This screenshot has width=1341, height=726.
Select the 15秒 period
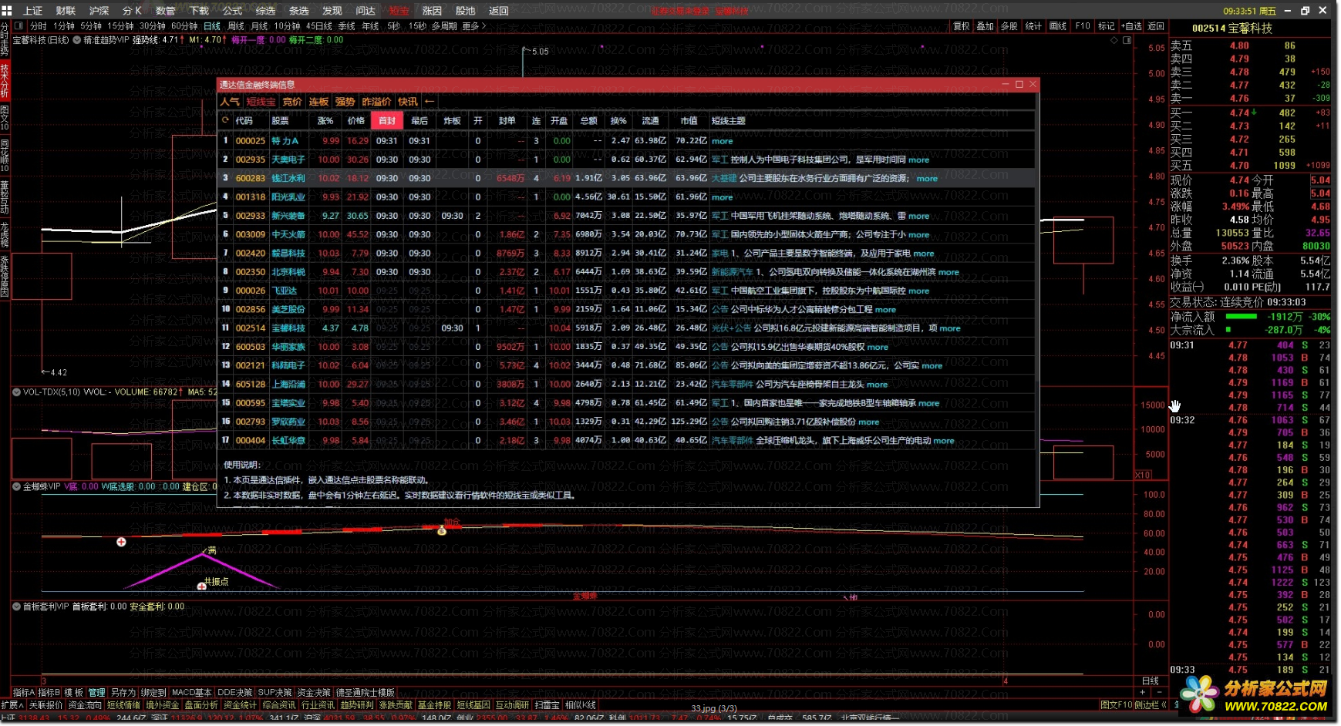[417, 26]
